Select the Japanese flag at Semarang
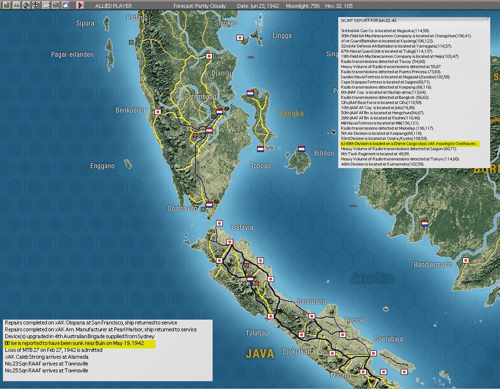 point(312,316)
